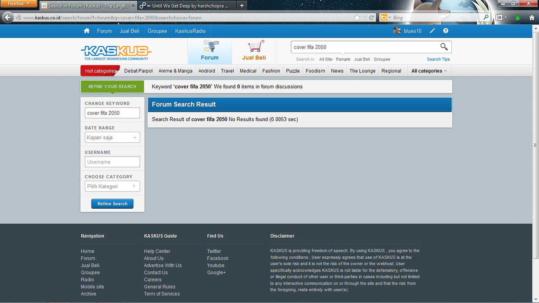Viewport: 539px width, 303px height.
Task: Open Twitter footer link
Action: tap(214, 251)
